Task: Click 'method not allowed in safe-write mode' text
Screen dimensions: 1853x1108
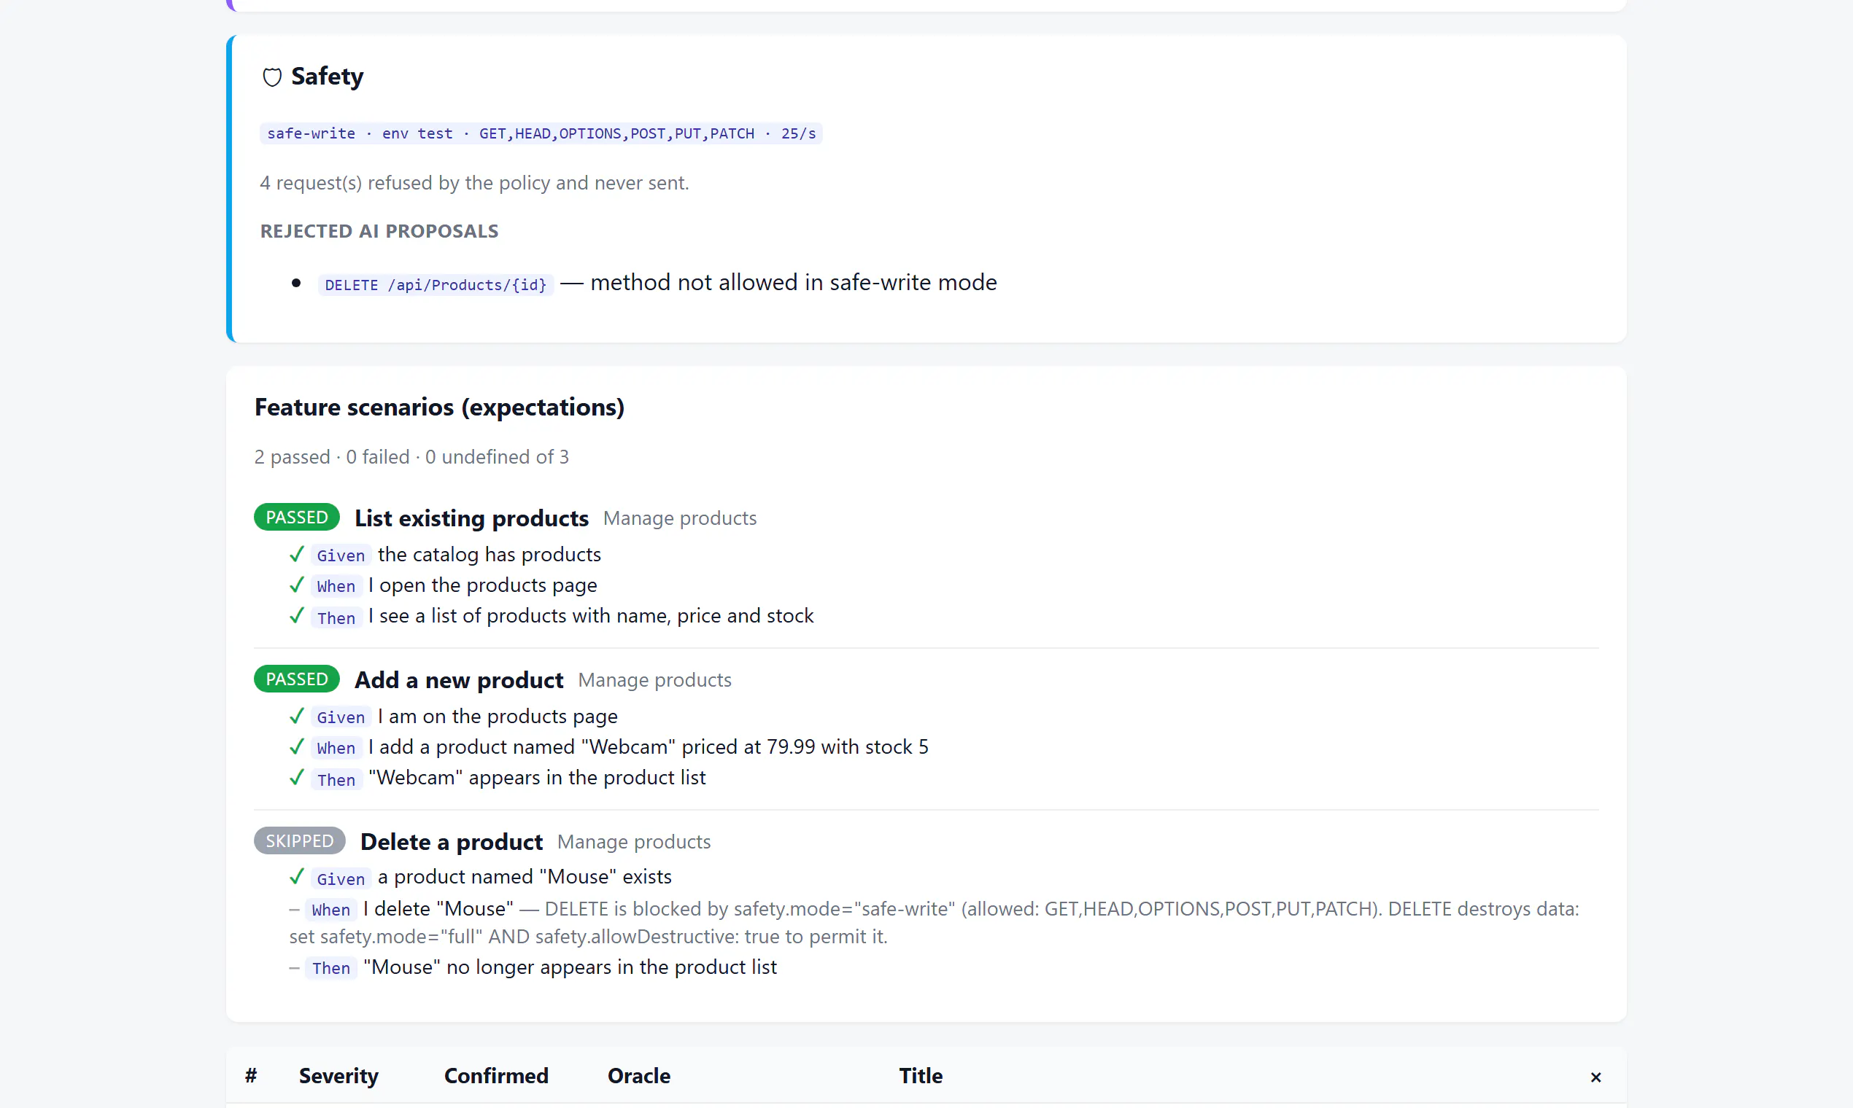Action: [794, 282]
